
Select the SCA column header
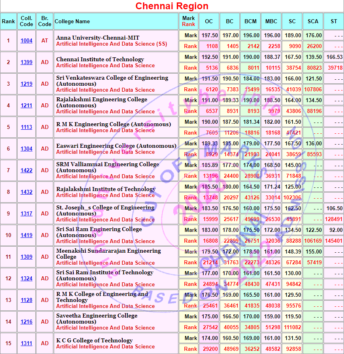tap(313, 22)
